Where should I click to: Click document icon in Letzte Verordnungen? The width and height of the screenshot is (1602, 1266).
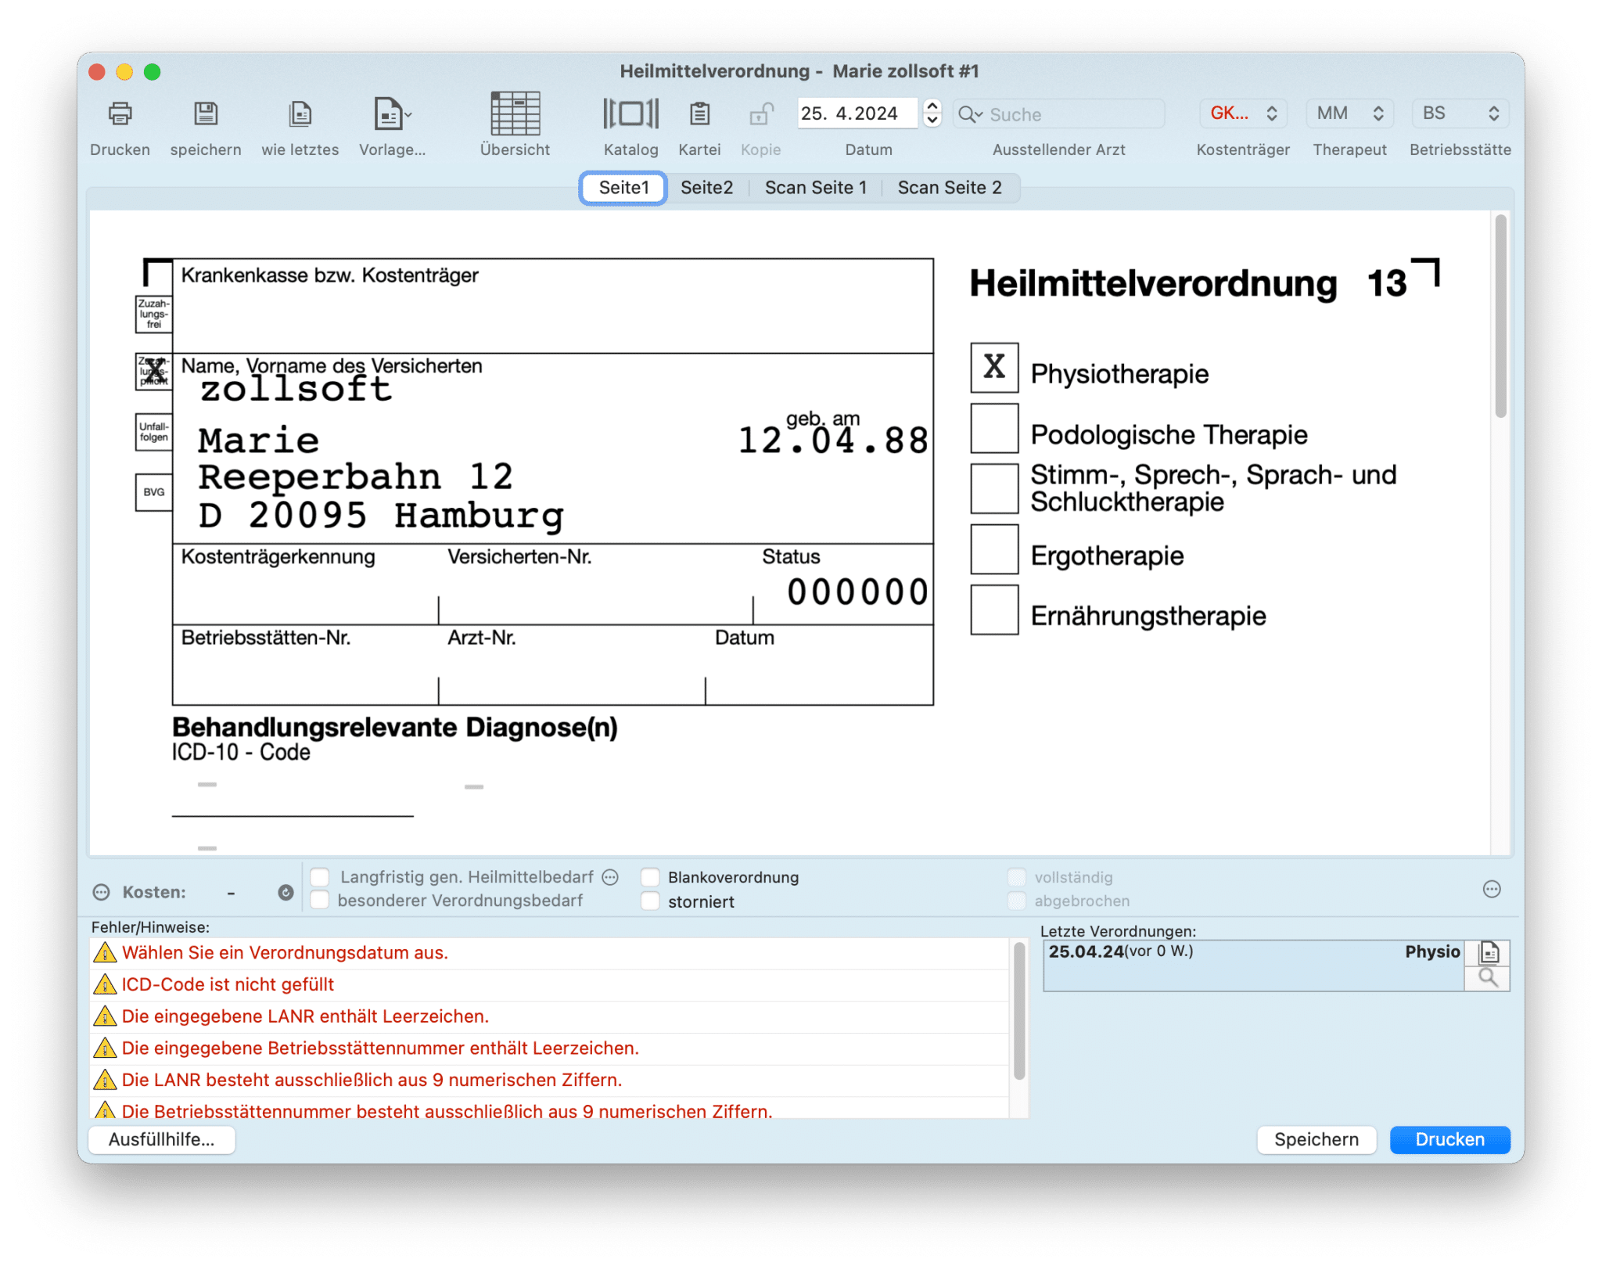[x=1489, y=953]
